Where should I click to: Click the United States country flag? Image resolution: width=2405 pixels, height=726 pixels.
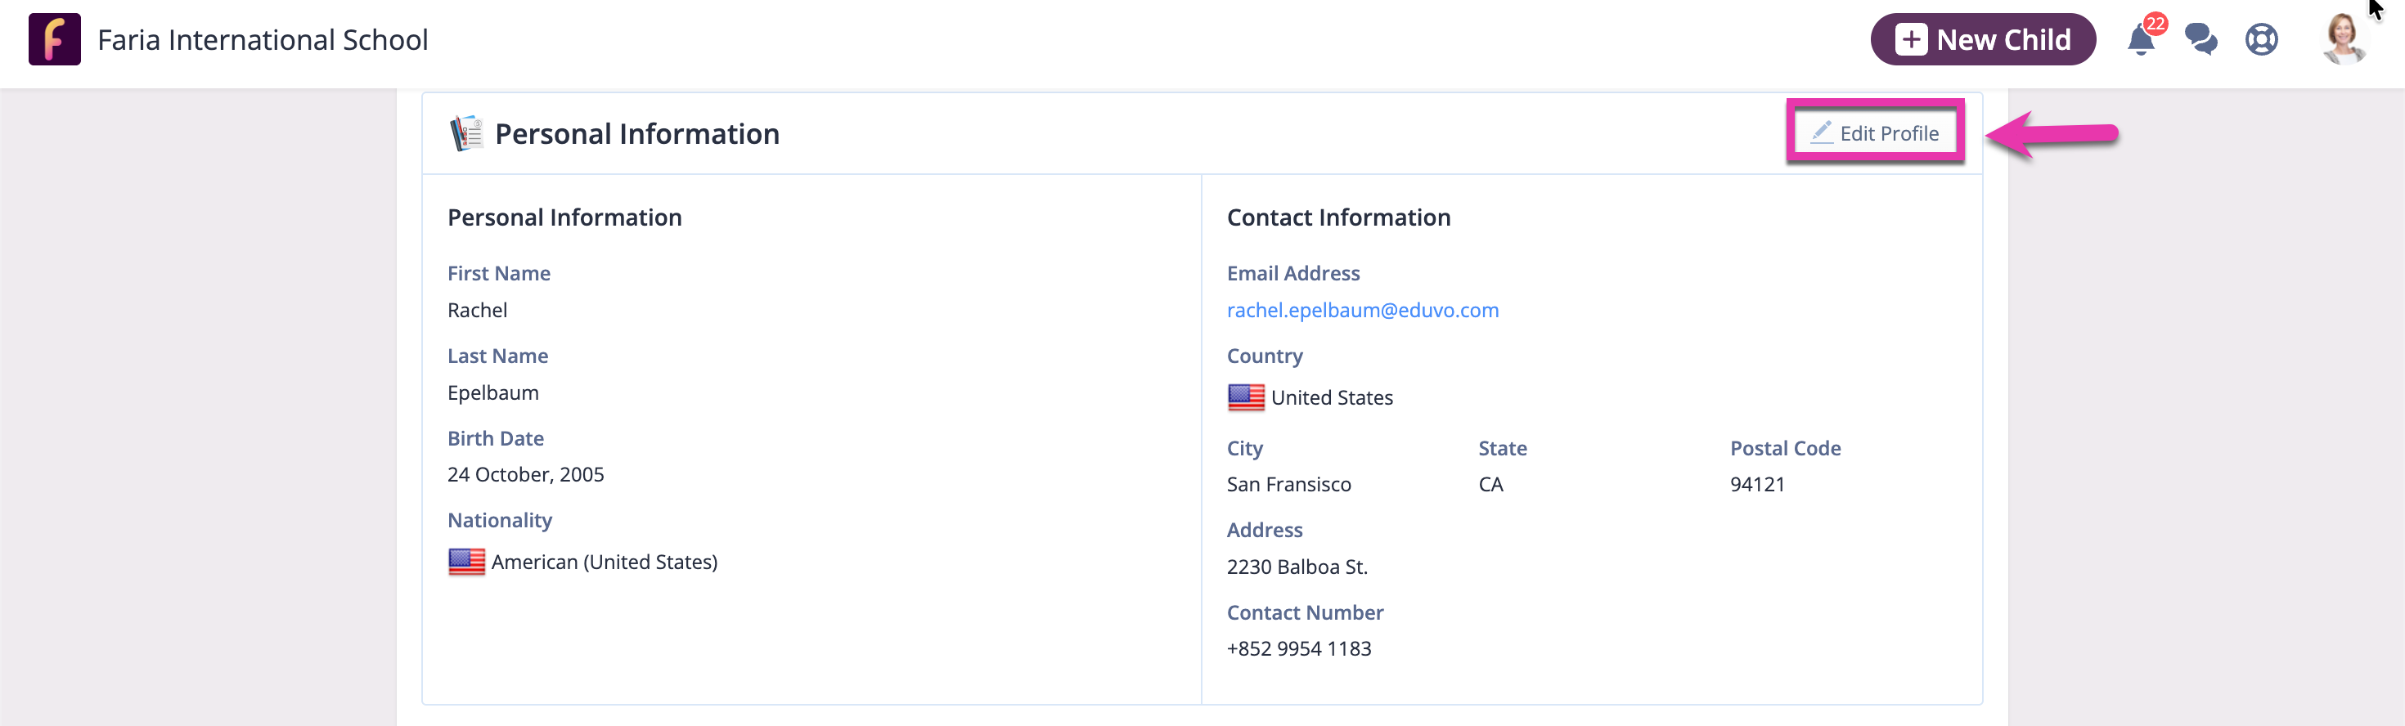coord(1245,397)
